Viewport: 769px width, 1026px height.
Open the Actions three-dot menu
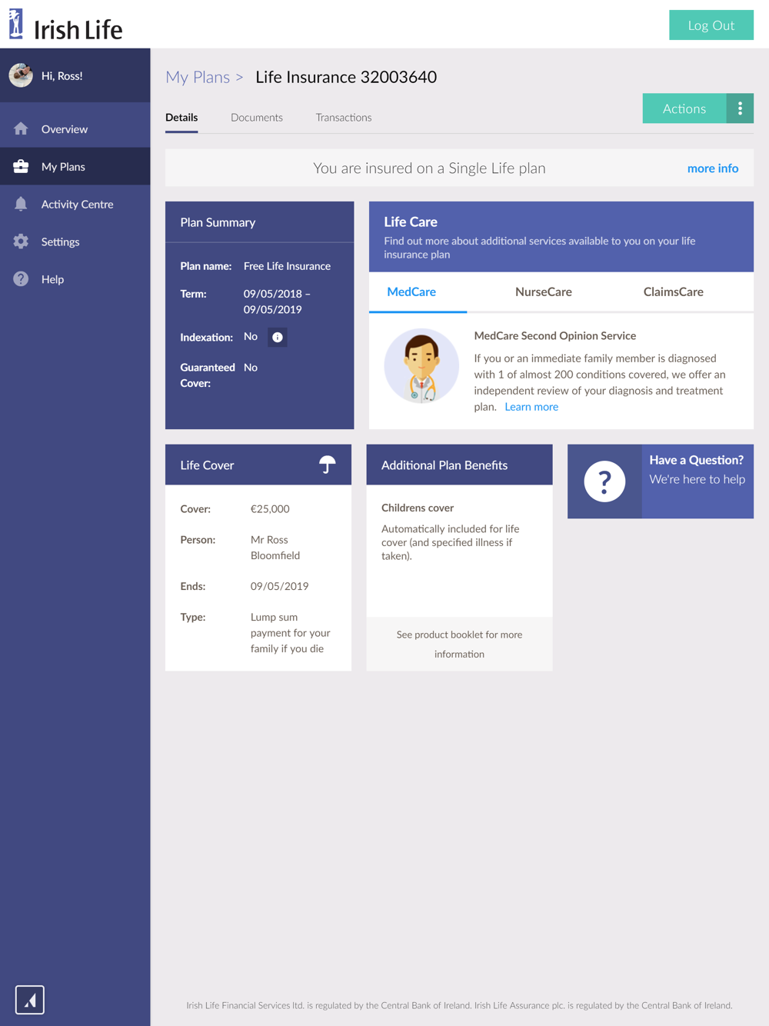coord(740,108)
